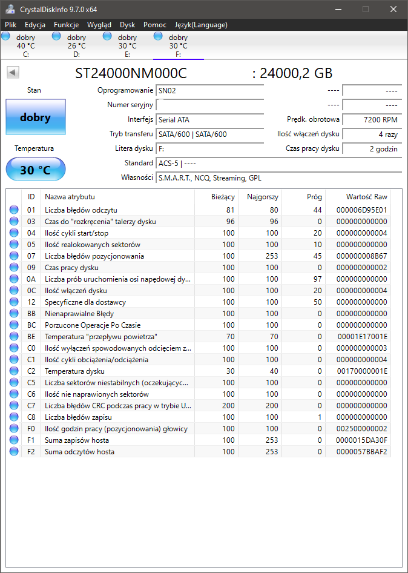Click the 30 °C temperature button

coord(36,169)
